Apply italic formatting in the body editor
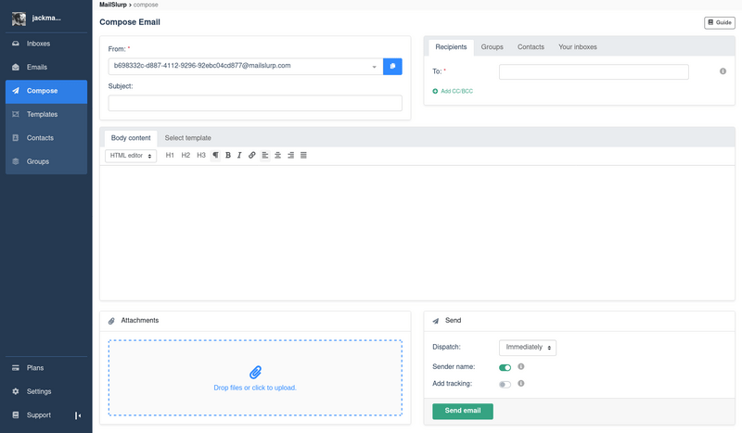Screen dimensions: 742x433 click(239, 156)
